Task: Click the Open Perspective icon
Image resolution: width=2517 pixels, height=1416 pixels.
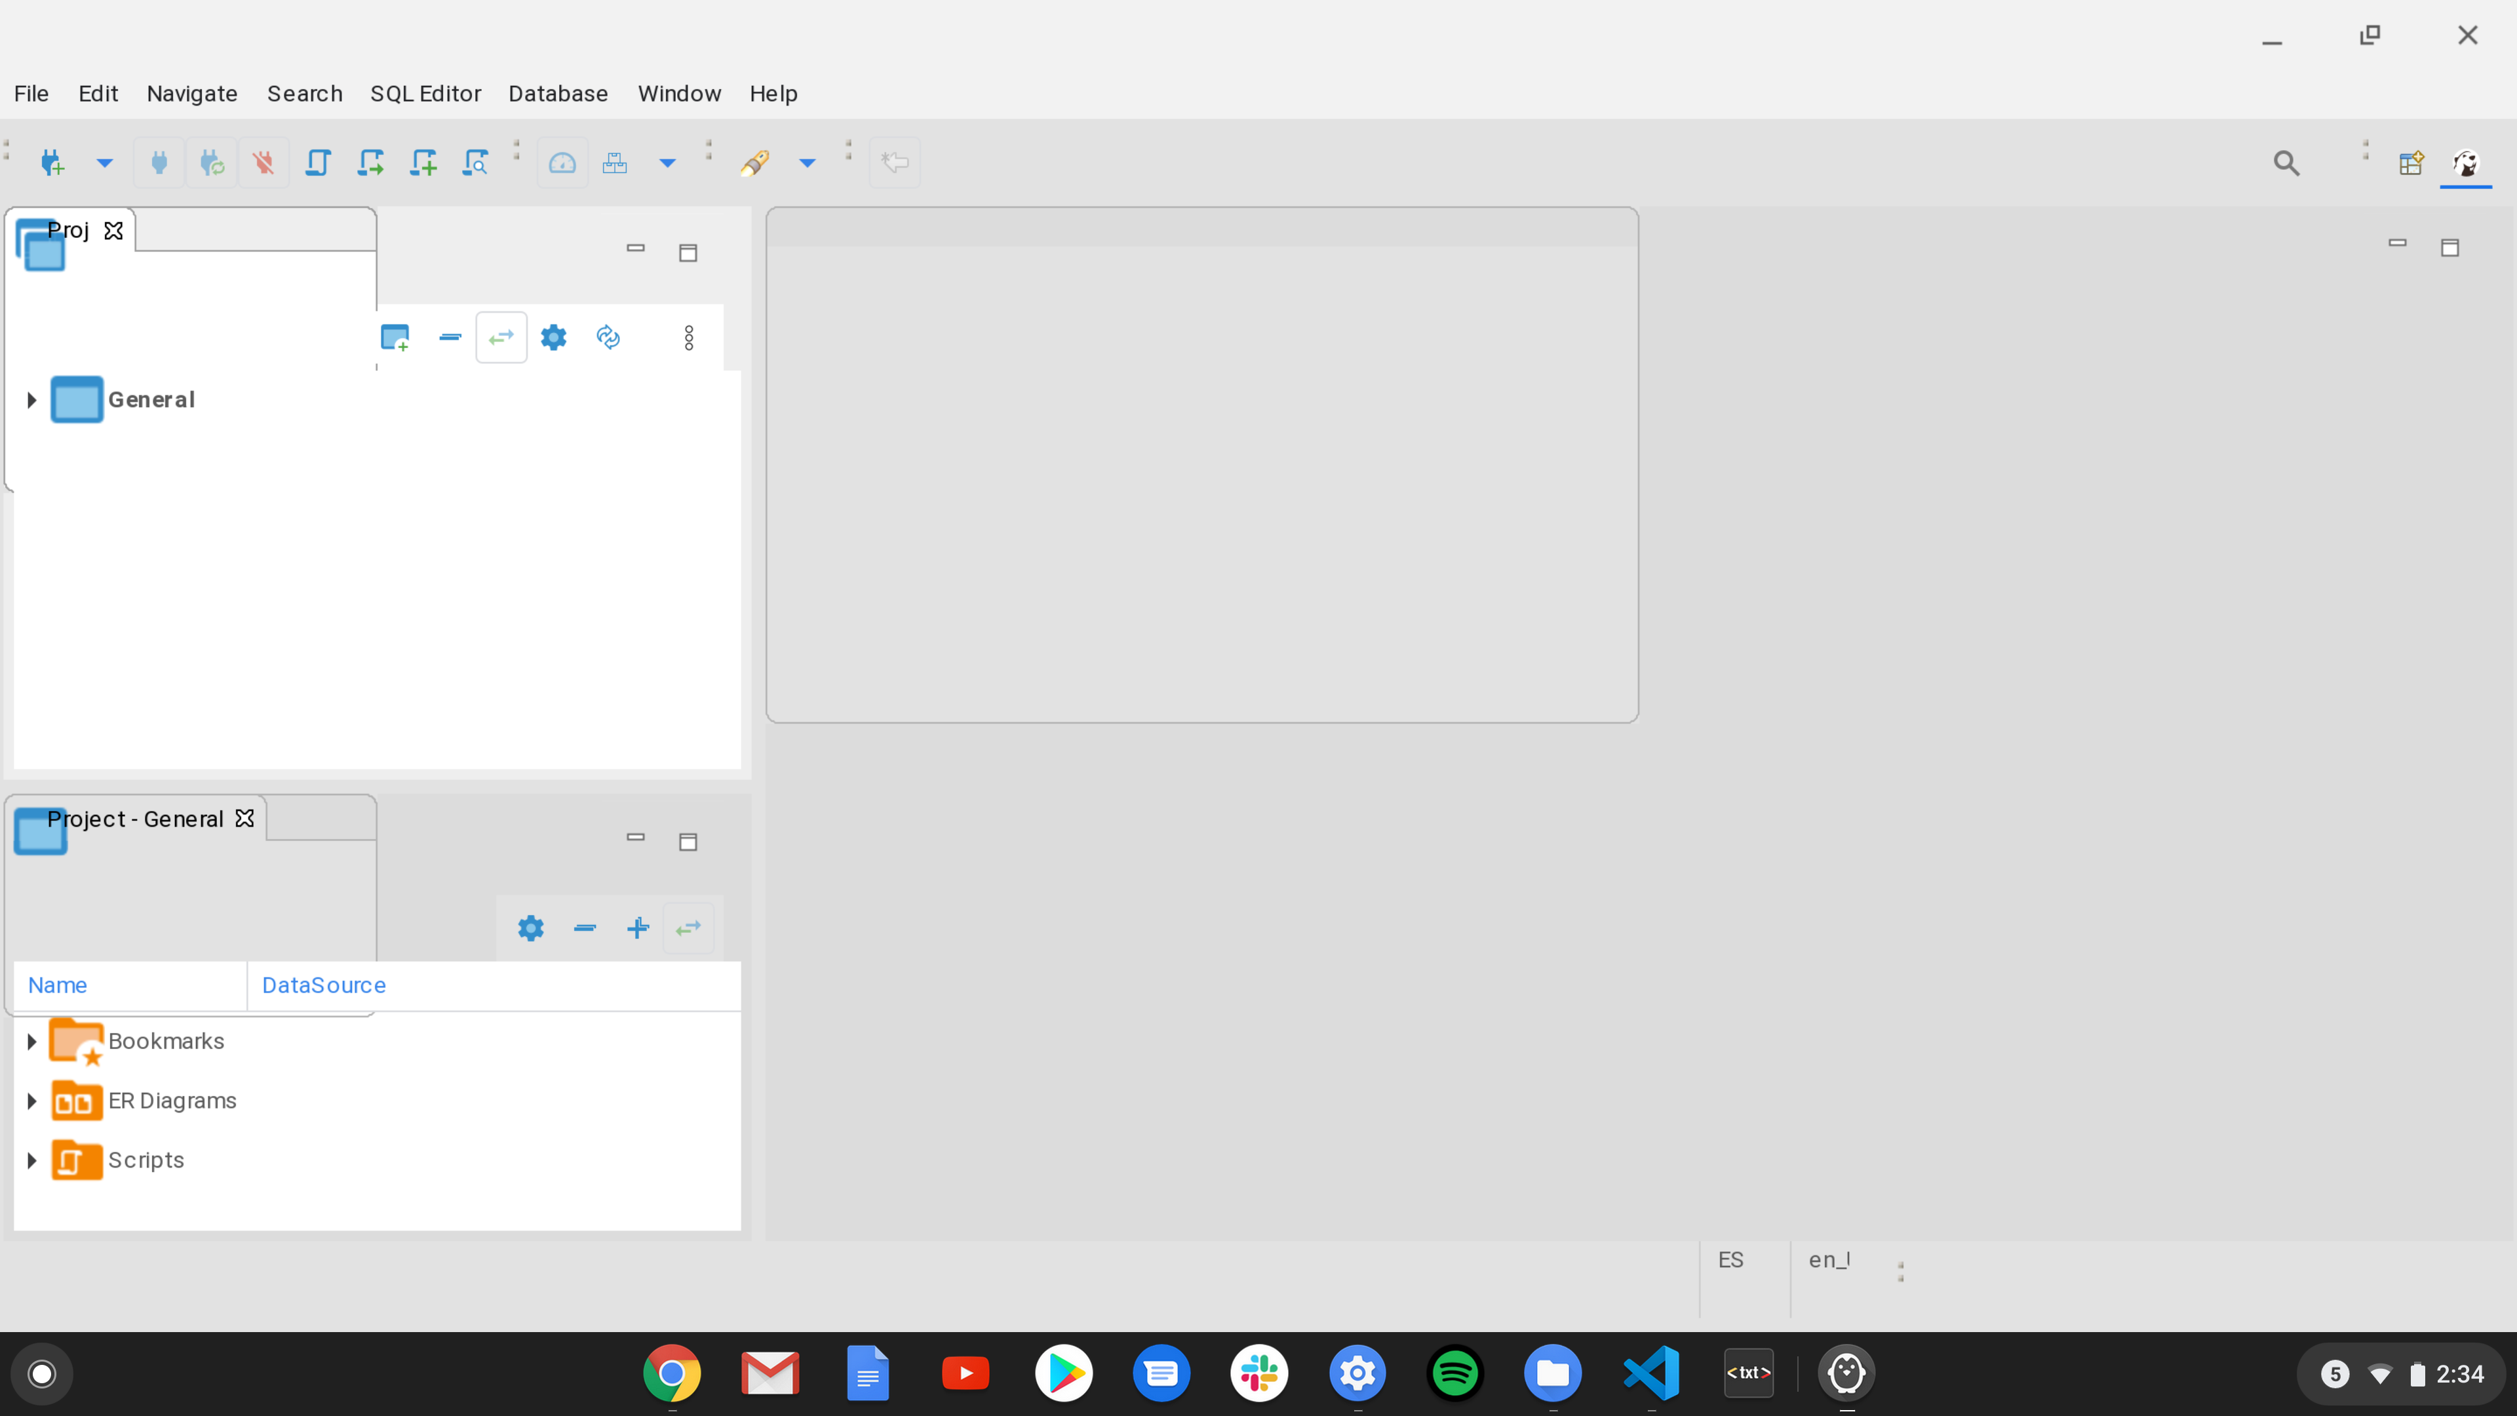Action: [2411, 162]
